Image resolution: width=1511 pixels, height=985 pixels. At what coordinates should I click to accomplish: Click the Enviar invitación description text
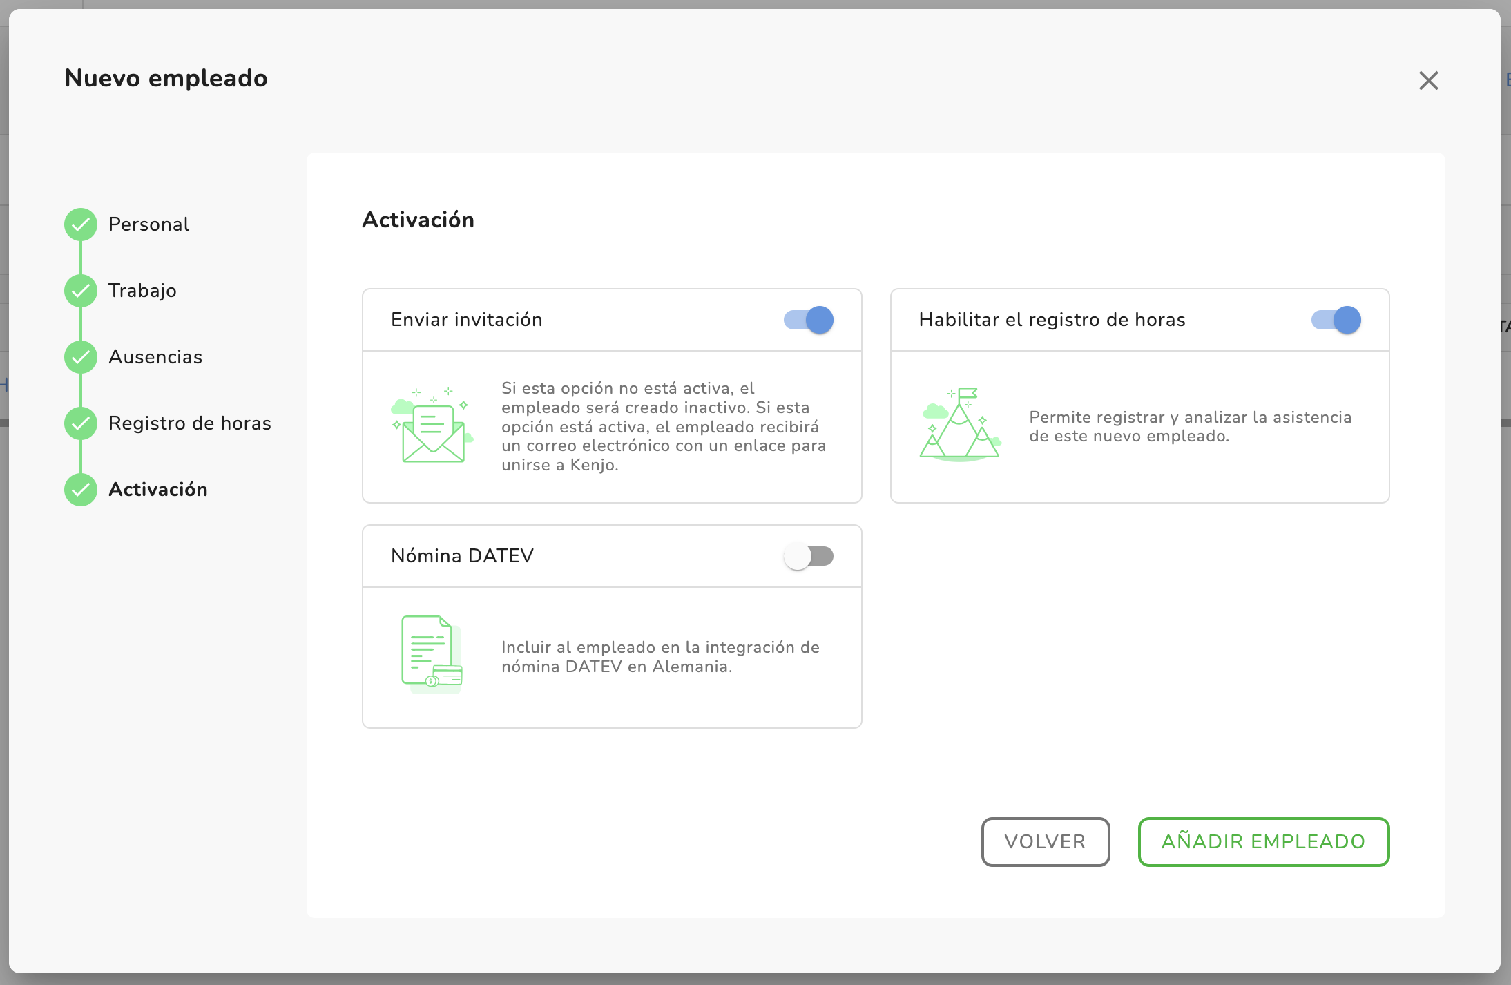coord(663,426)
